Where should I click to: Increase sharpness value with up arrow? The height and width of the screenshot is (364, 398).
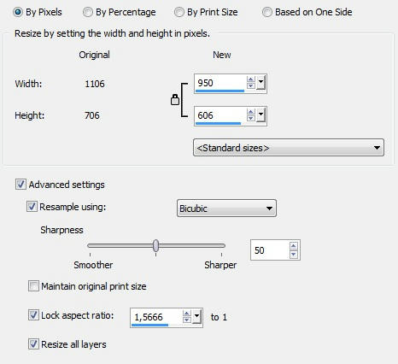[294, 246]
